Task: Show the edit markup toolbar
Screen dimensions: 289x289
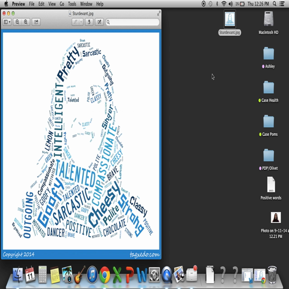Action: coord(99,22)
